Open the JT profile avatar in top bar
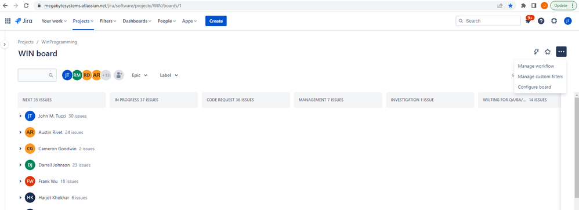The height and width of the screenshot is (210, 579). tap(567, 21)
